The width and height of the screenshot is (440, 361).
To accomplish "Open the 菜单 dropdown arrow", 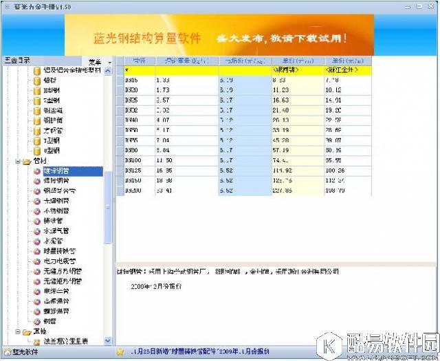I will (x=110, y=63).
